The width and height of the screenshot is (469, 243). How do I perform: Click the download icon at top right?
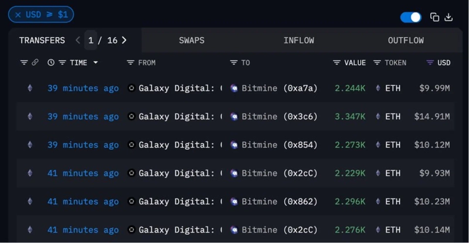coord(448,17)
